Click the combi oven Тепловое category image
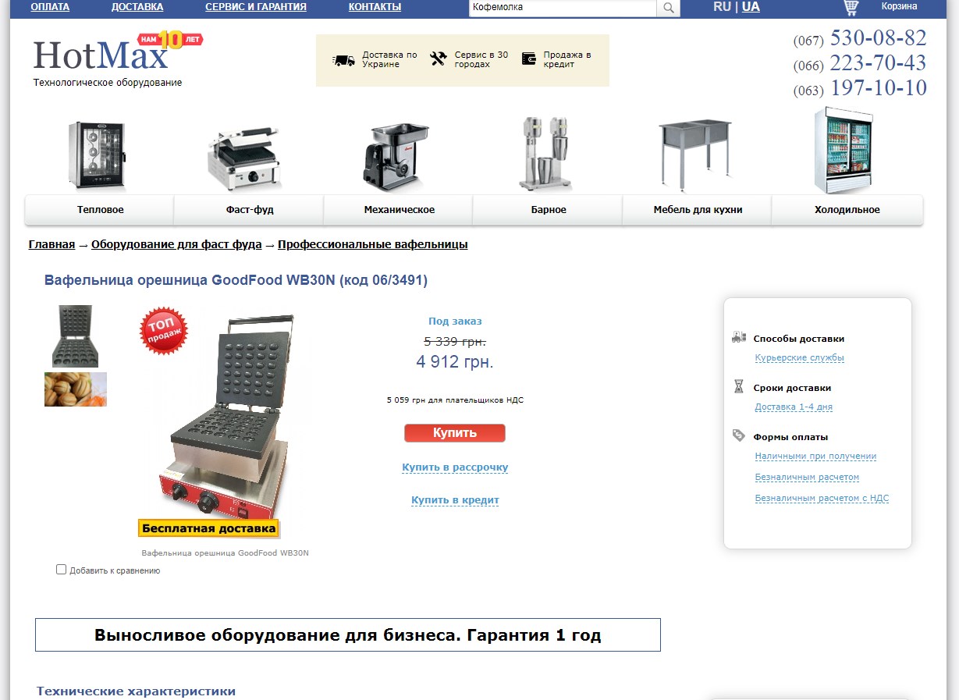Image resolution: width=959 pixels, height=700 pixels. pos(98,155)
